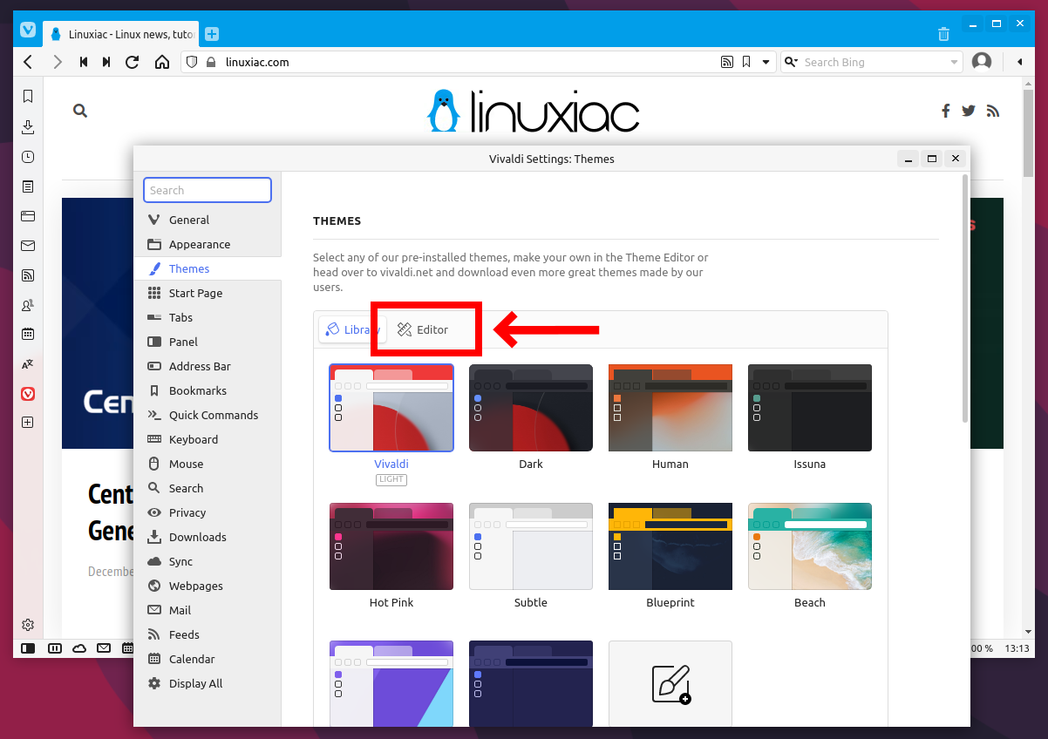Click the mail envelope in status bar
Viewport: 1048px width, 739px height.
(x=104, y=648)
